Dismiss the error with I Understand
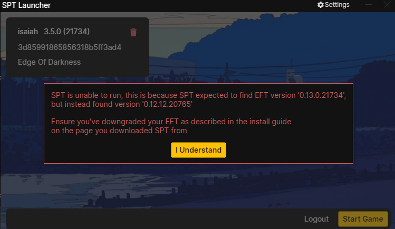Screen dimensions: 395x229 198,150
